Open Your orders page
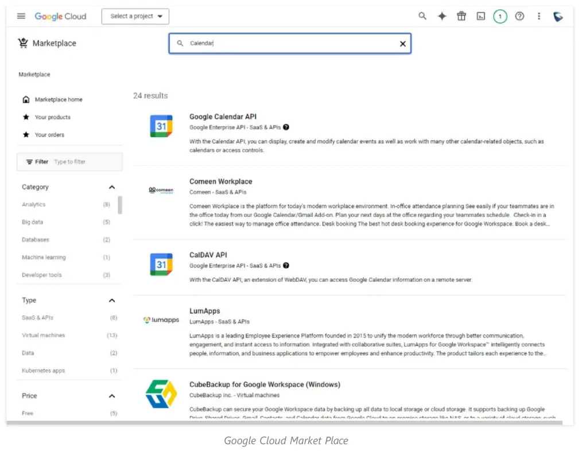 pyautogui.click(x=49, y=134)
